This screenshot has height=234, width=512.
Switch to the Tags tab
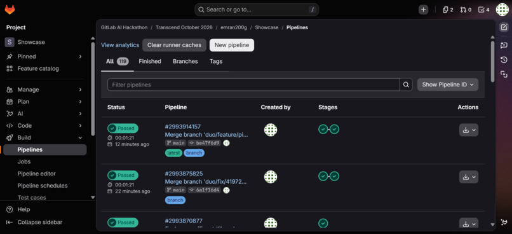point(216,62)
